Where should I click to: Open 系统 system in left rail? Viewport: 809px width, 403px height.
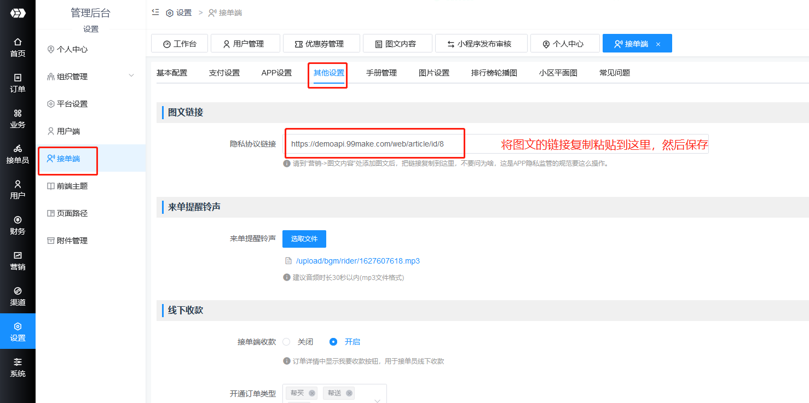point(18,367)
